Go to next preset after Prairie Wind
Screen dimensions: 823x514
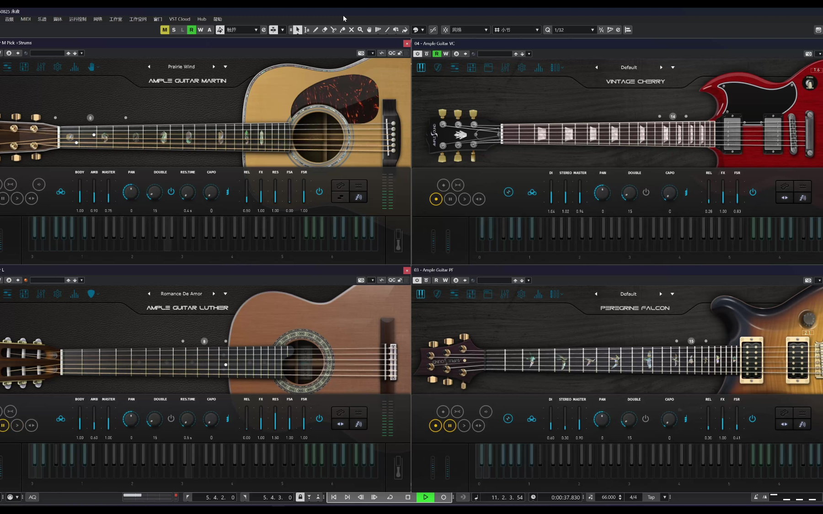tap(214, 67)
